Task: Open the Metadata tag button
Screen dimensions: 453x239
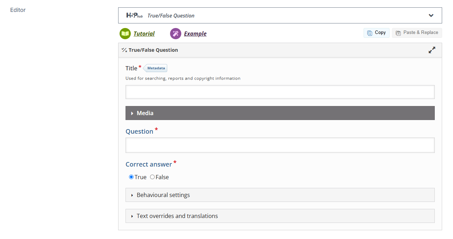Action: click(x=155, y=68)
